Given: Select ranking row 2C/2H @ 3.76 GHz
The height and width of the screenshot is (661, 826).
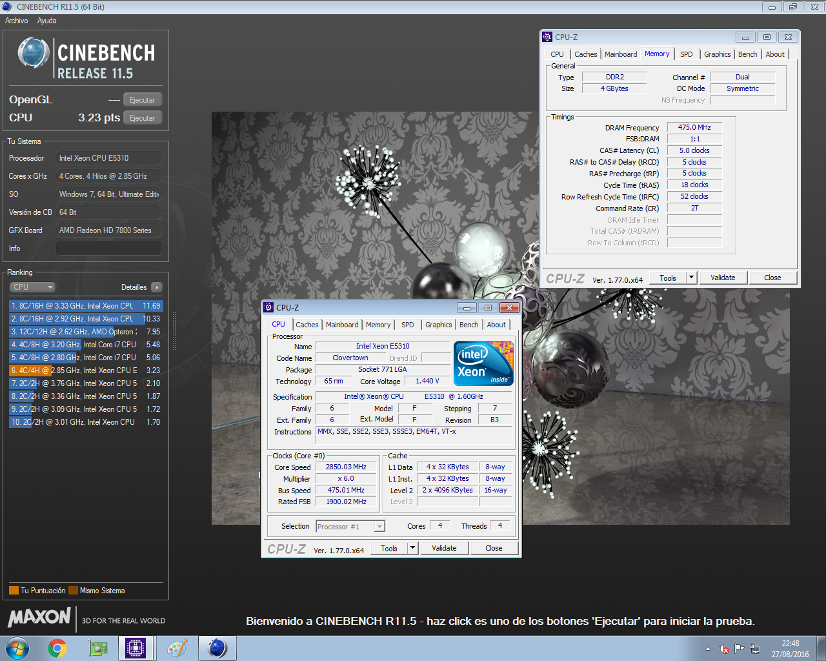Looking at the screenshot, I should [x=86, y=383].
